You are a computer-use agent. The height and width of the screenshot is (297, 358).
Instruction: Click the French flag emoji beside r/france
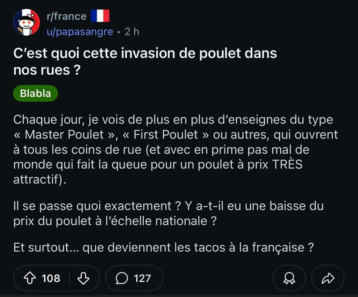pyautogui.click(x=100, y=16)
